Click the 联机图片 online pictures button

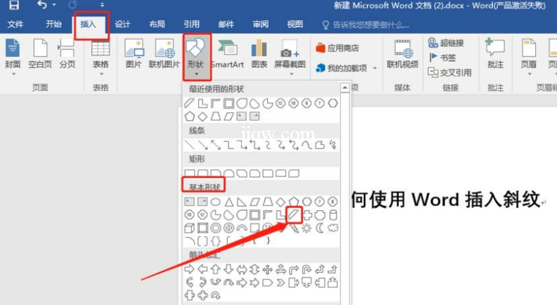pos(164,54)
